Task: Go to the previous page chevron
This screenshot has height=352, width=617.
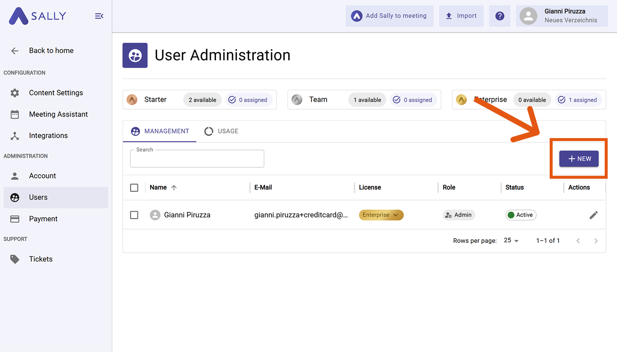Action: tap(578, 241)
